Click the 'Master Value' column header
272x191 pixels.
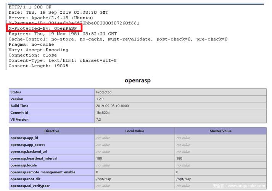click(x=220, y=131)
